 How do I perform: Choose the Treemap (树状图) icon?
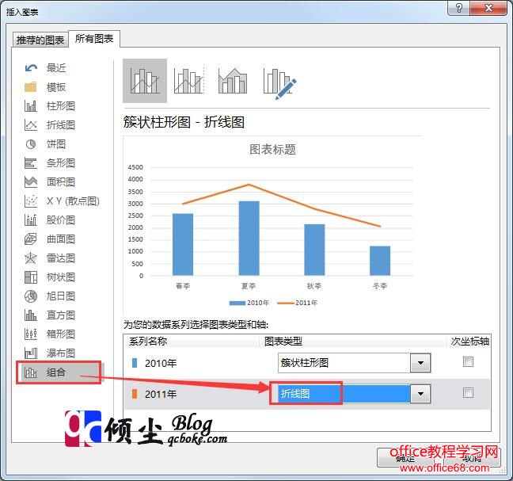pos(31,277)
